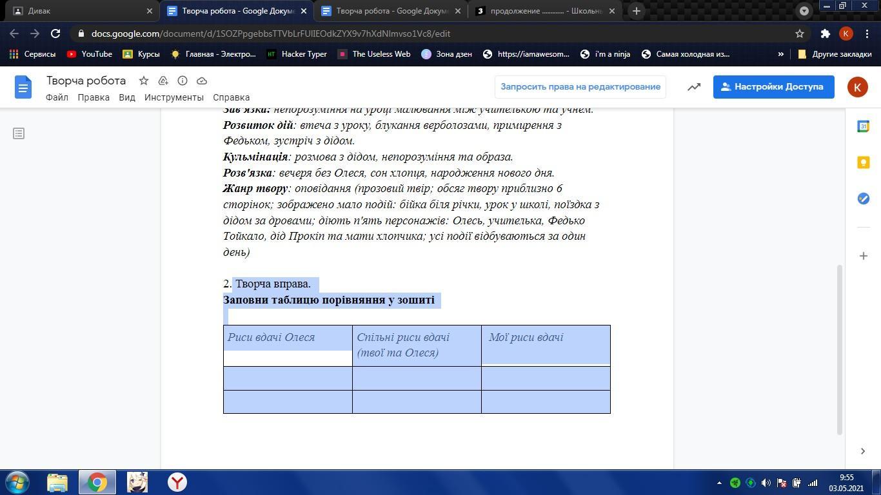The height and width of the screenshot is (495, 881).
Task: Open the Chrome extensions puzzle icon
Action: (x=825, y=34)
